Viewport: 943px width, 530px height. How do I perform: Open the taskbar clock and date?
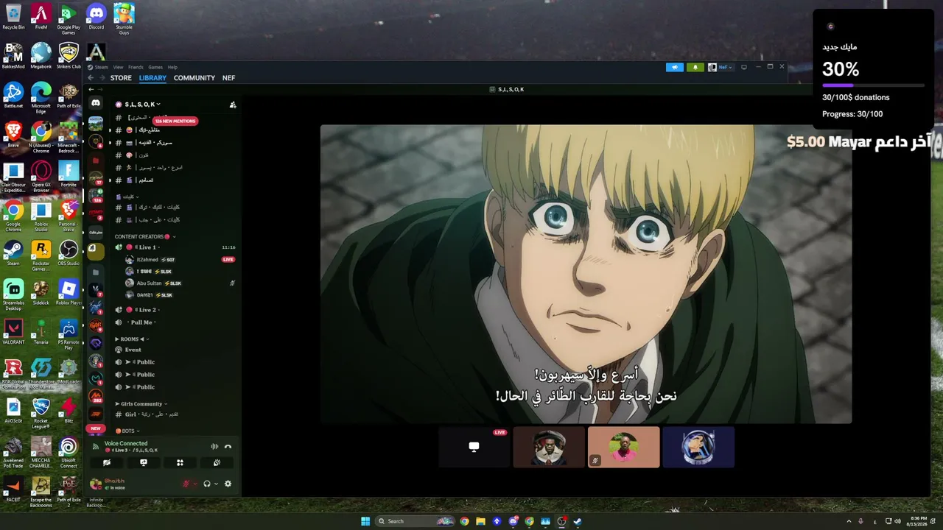(x=919, y=521)
